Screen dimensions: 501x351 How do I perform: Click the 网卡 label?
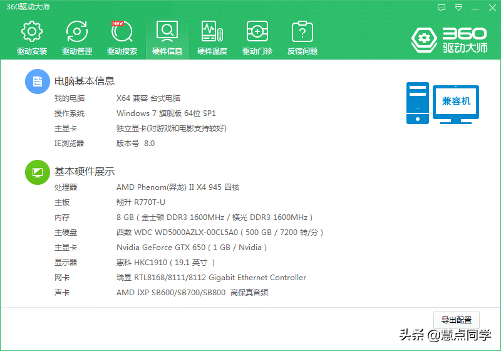(x=62, y=278)
